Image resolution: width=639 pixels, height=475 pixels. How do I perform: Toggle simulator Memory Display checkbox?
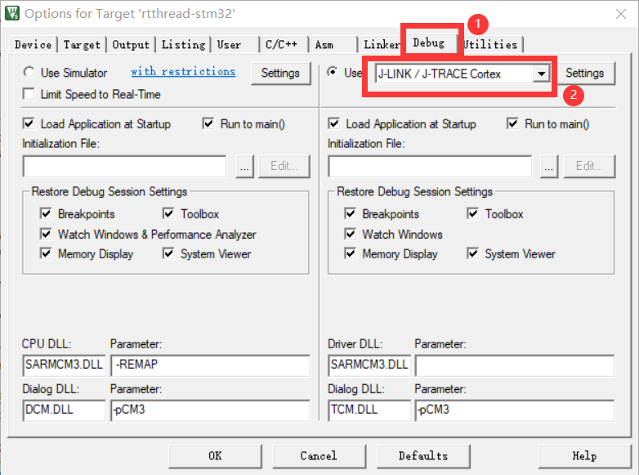tap(46, 253)
